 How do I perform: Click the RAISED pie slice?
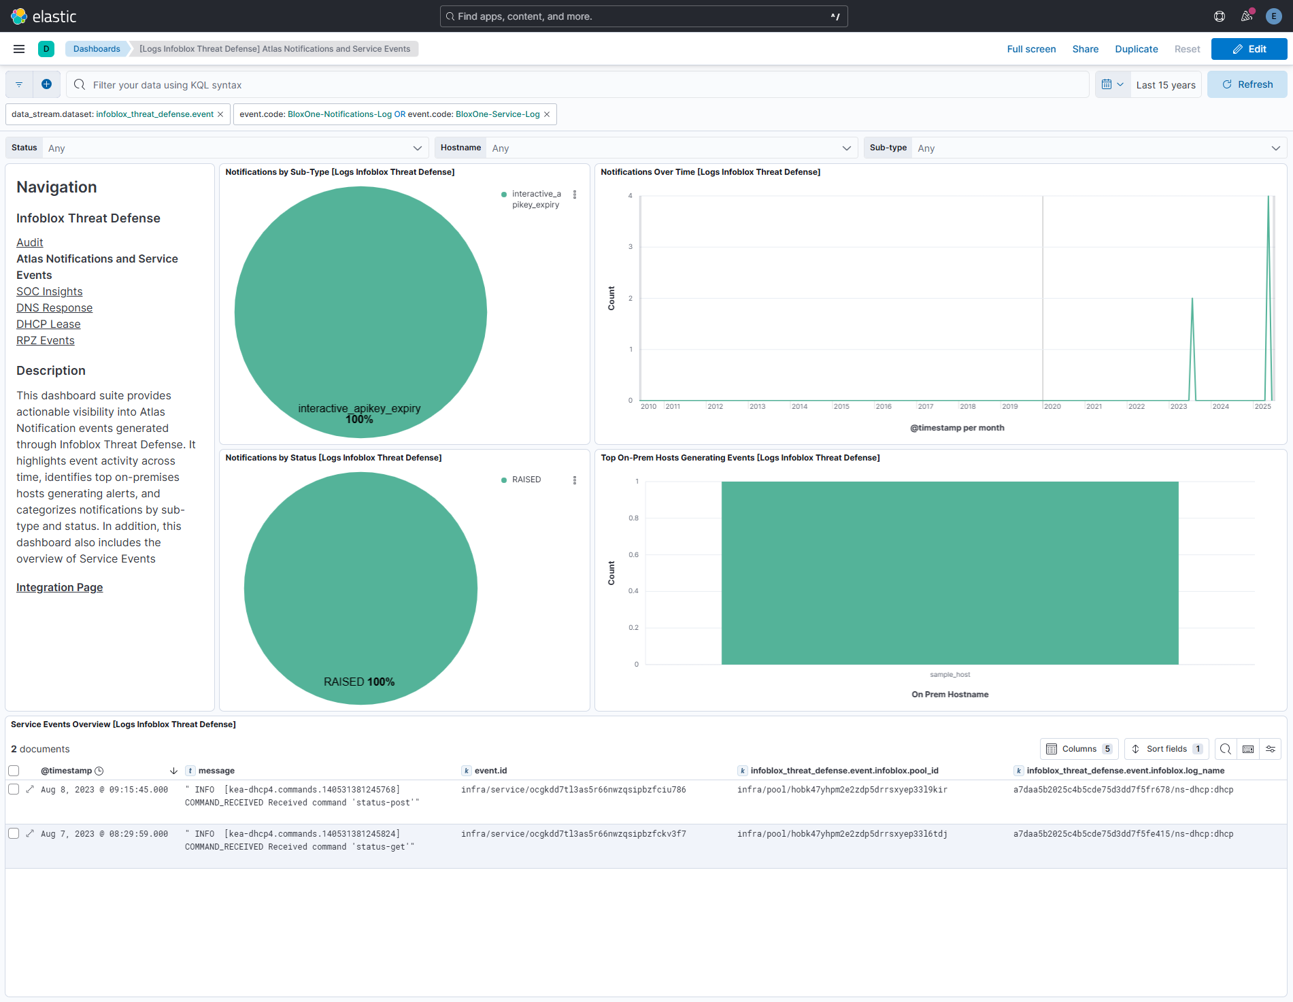[x=360, y=588]
